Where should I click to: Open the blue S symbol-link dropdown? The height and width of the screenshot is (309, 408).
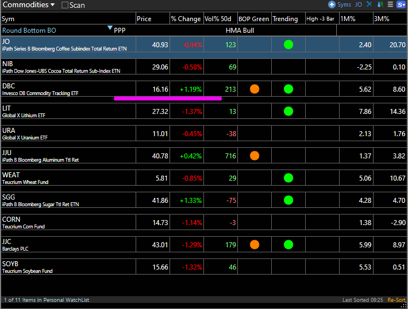tap(401, 4)
